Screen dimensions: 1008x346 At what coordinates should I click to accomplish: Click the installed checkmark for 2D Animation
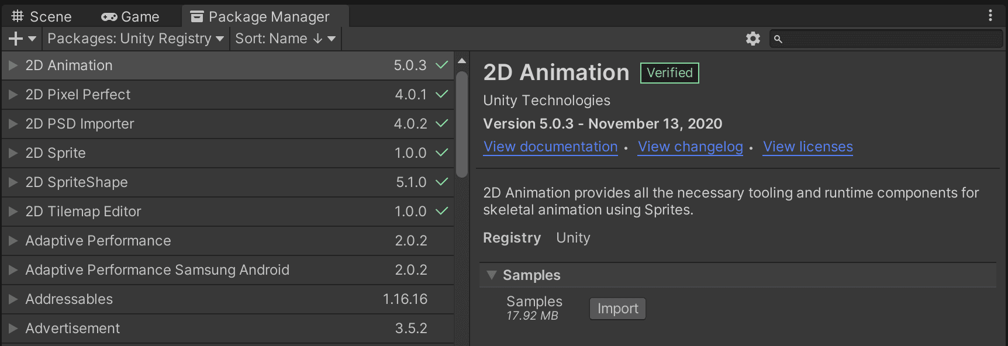pyautogui.click(x=442, y=65)
